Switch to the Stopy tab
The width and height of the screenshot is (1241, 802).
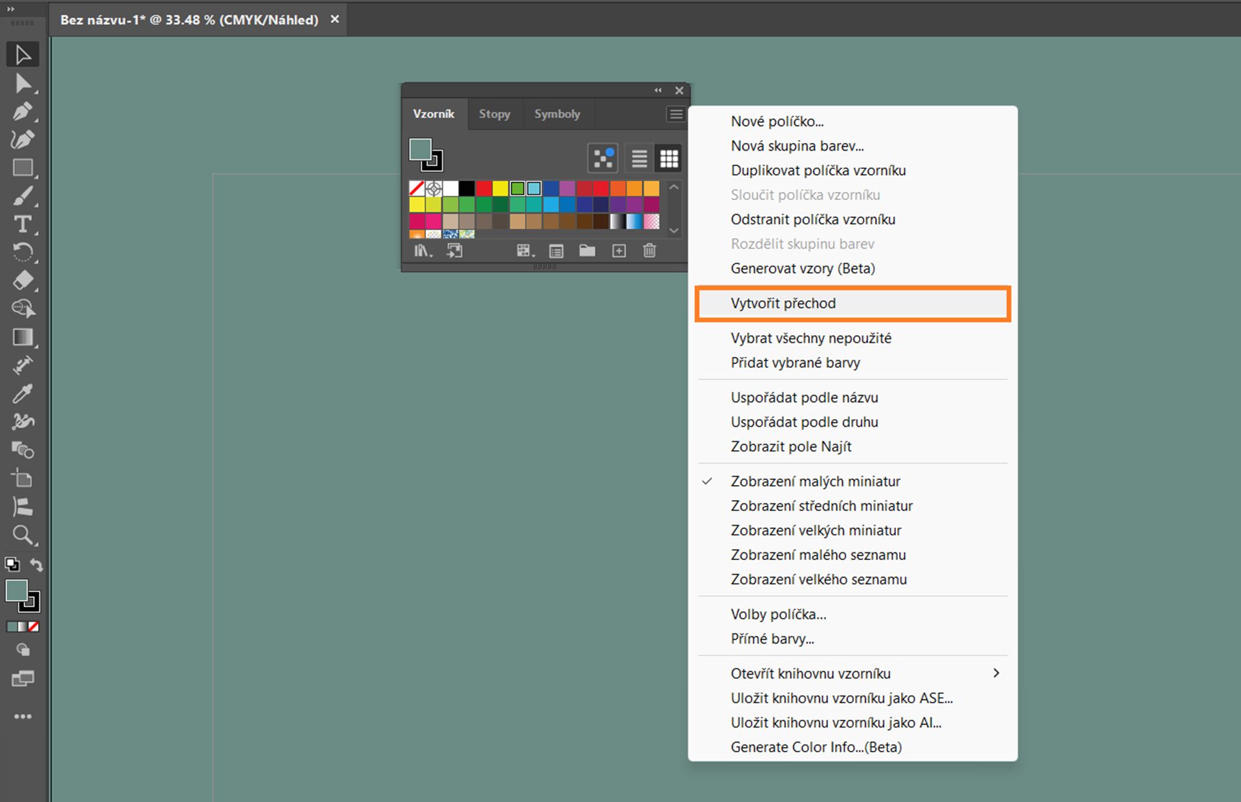(x=494, y=114)
